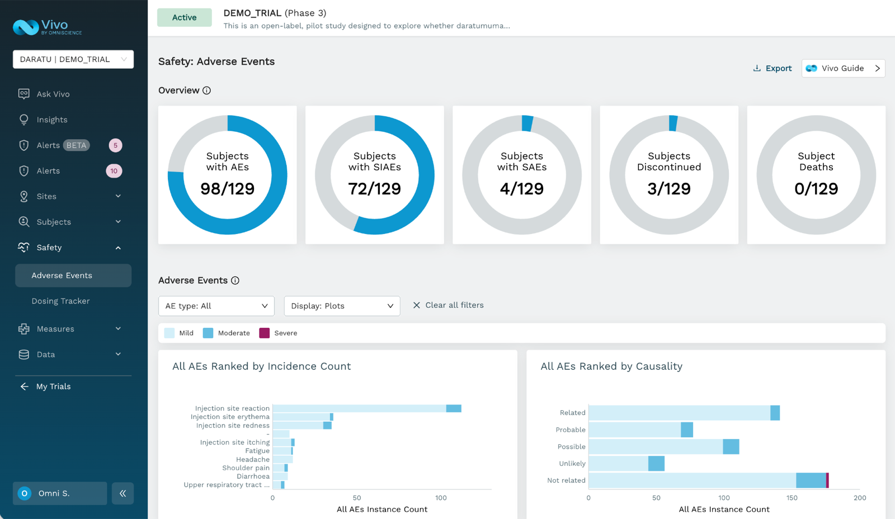Click the Unlikely causality bar
The height and width of the screenshot is (519, 895).
point(626,463)
